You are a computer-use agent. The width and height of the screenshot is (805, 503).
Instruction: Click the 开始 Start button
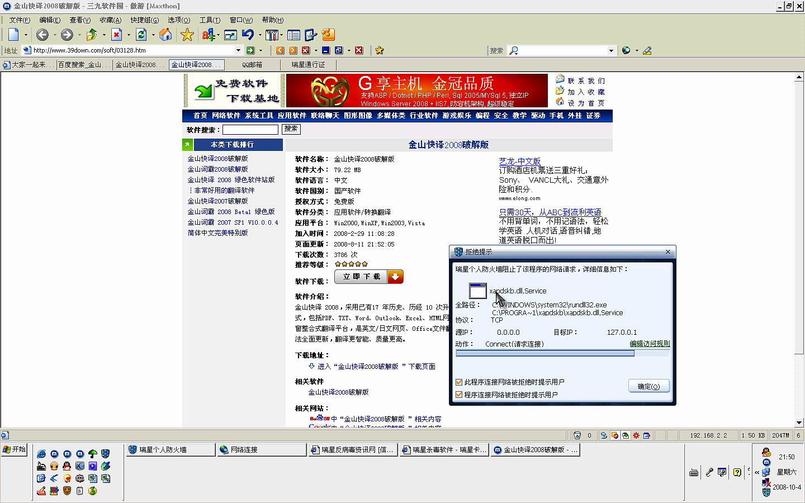(x=15, y=449)
